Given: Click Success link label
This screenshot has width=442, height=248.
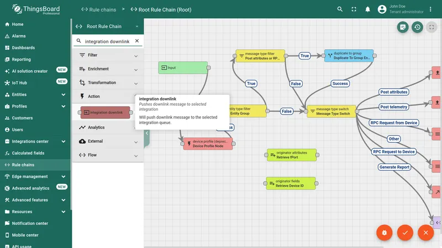Looking at the screenshot, I should coord(340,84).
